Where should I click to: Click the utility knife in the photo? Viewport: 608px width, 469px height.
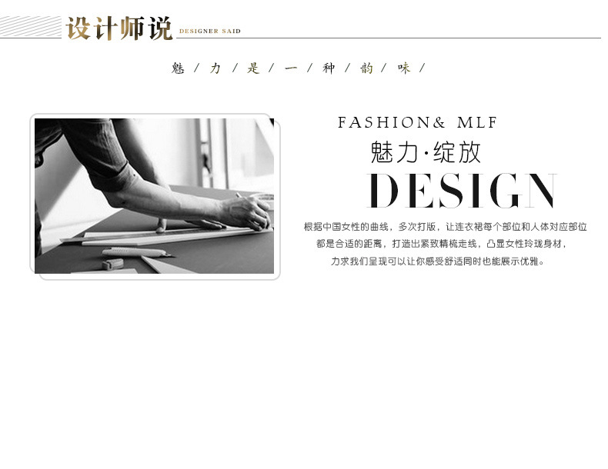136,252
